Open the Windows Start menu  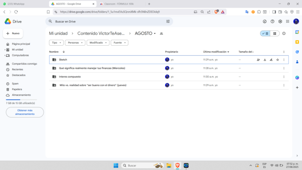tap(116, 165)
